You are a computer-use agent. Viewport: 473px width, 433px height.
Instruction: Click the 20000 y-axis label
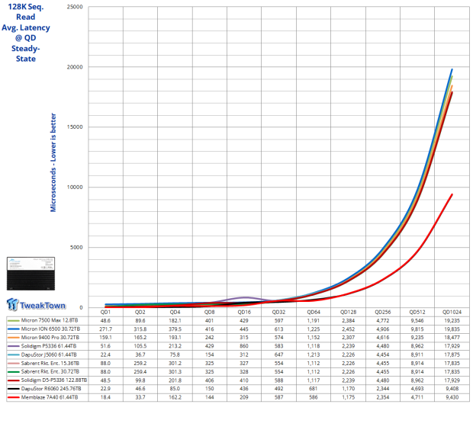[75, 67]
